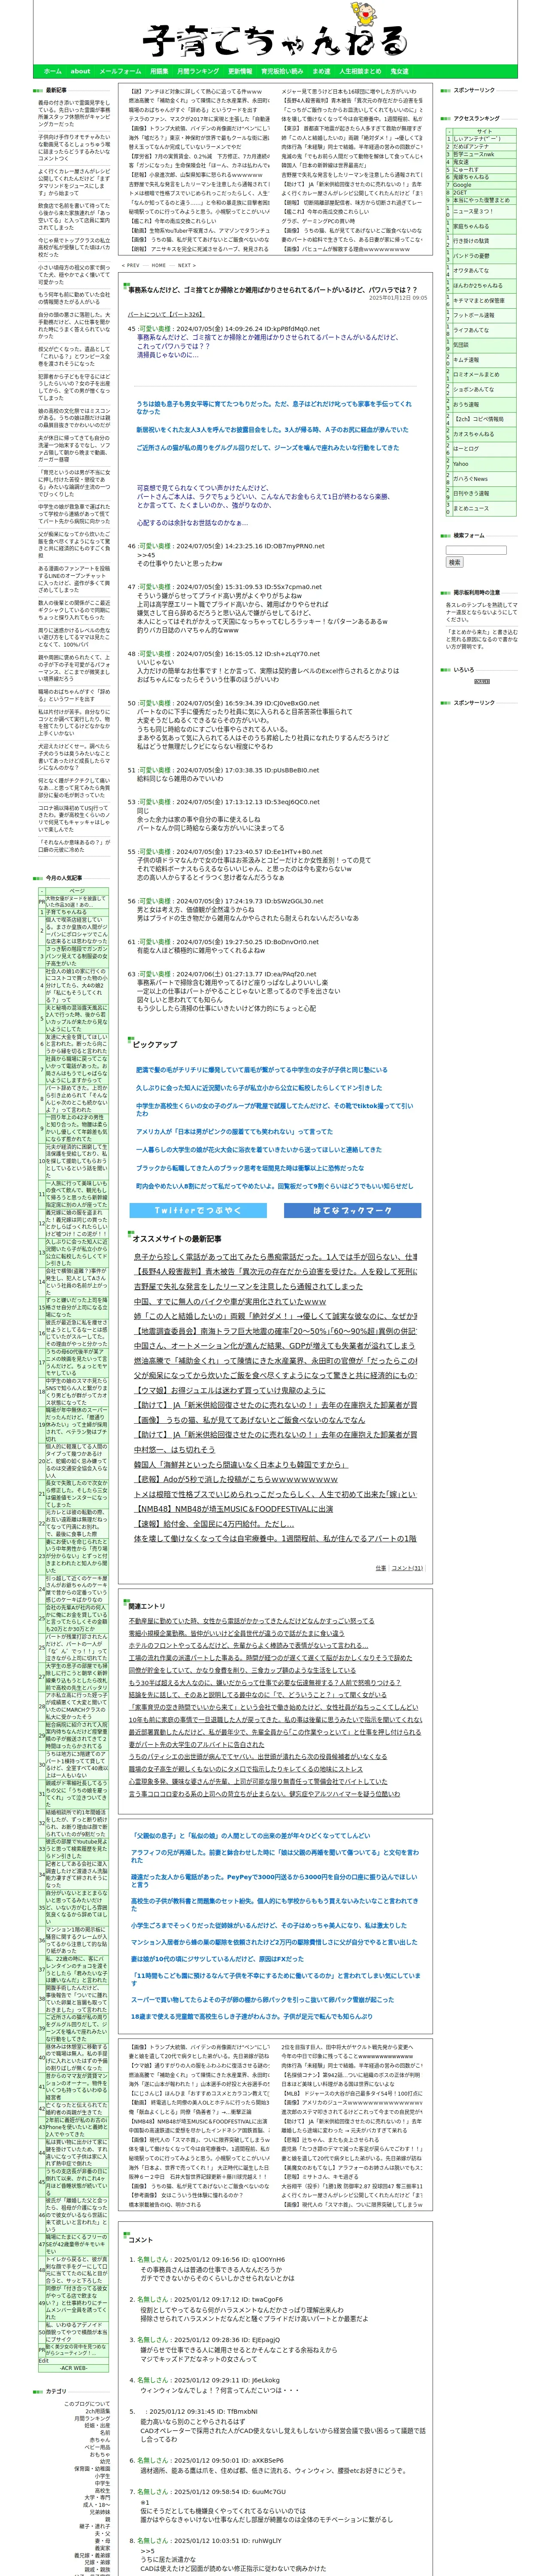
Task: Open キチママまとめ保管庫 ranking link
Action: tap(479, 300)
